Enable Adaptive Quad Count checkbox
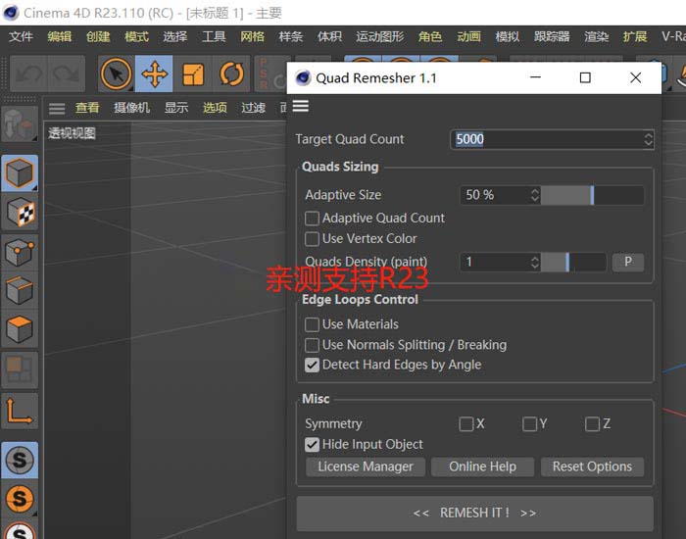 pyautogui.click(x=312, y=219)
